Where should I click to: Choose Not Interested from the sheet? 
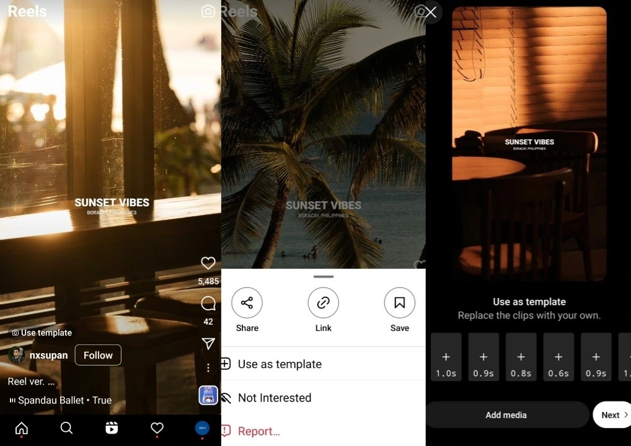click(x=275, y=398)
